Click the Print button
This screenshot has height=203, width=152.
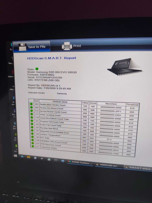(x=72, y=46)
